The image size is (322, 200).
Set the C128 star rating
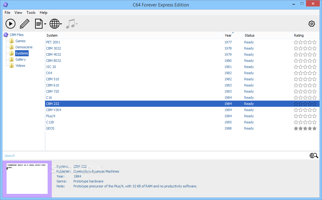click(305, 122)
